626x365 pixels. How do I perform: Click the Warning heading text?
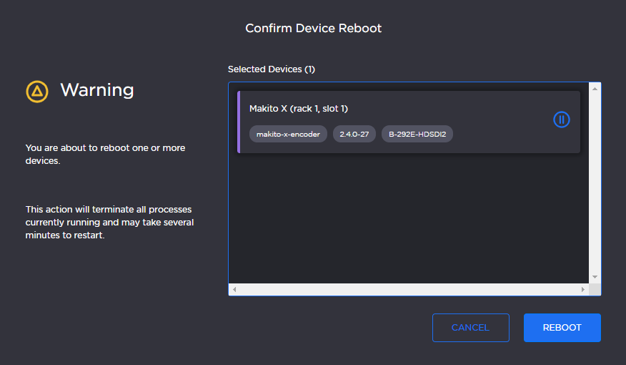[96, 90]
